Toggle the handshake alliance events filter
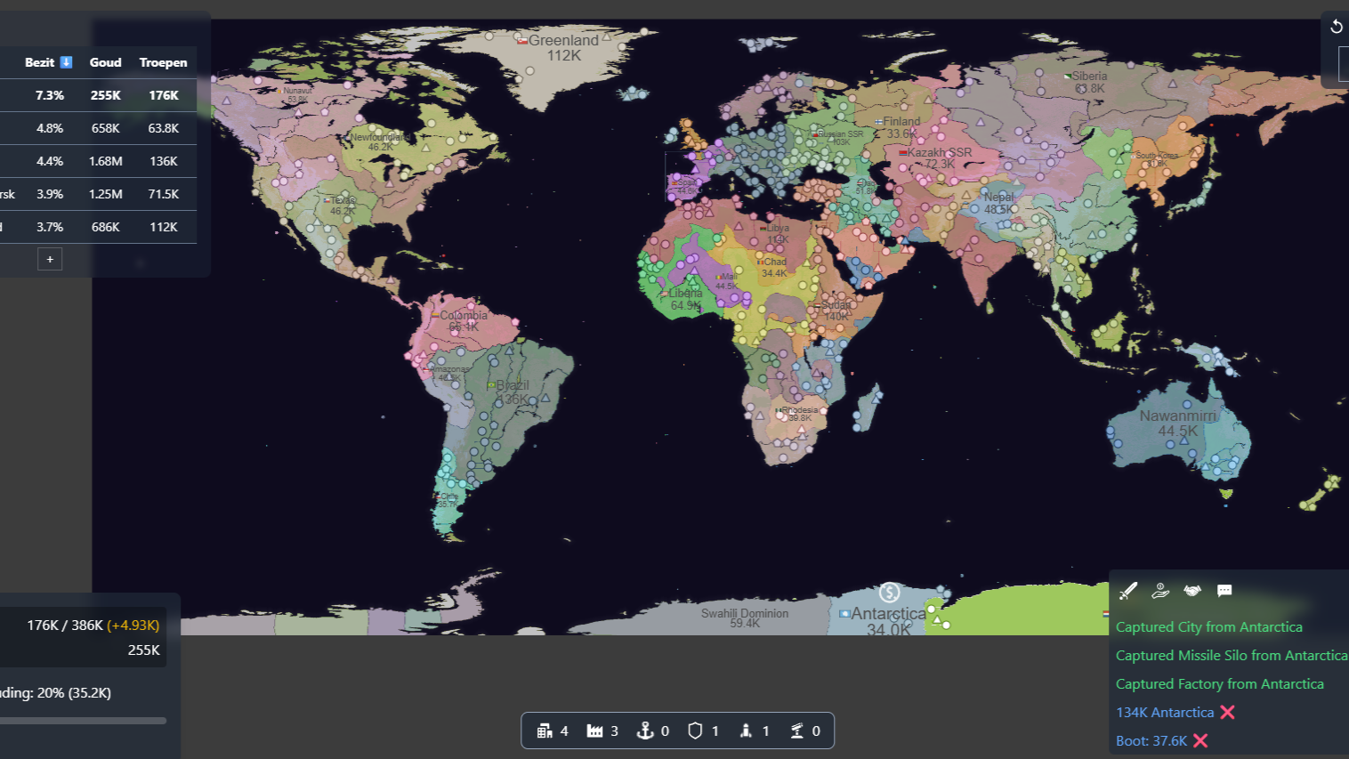This screenshot has height=759, width=1349. (x=1192, y=591)
